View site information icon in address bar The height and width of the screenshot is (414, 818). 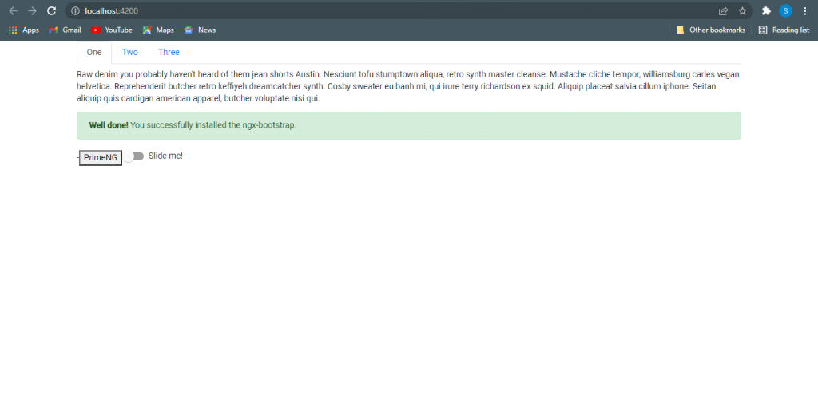coord(75,11)
